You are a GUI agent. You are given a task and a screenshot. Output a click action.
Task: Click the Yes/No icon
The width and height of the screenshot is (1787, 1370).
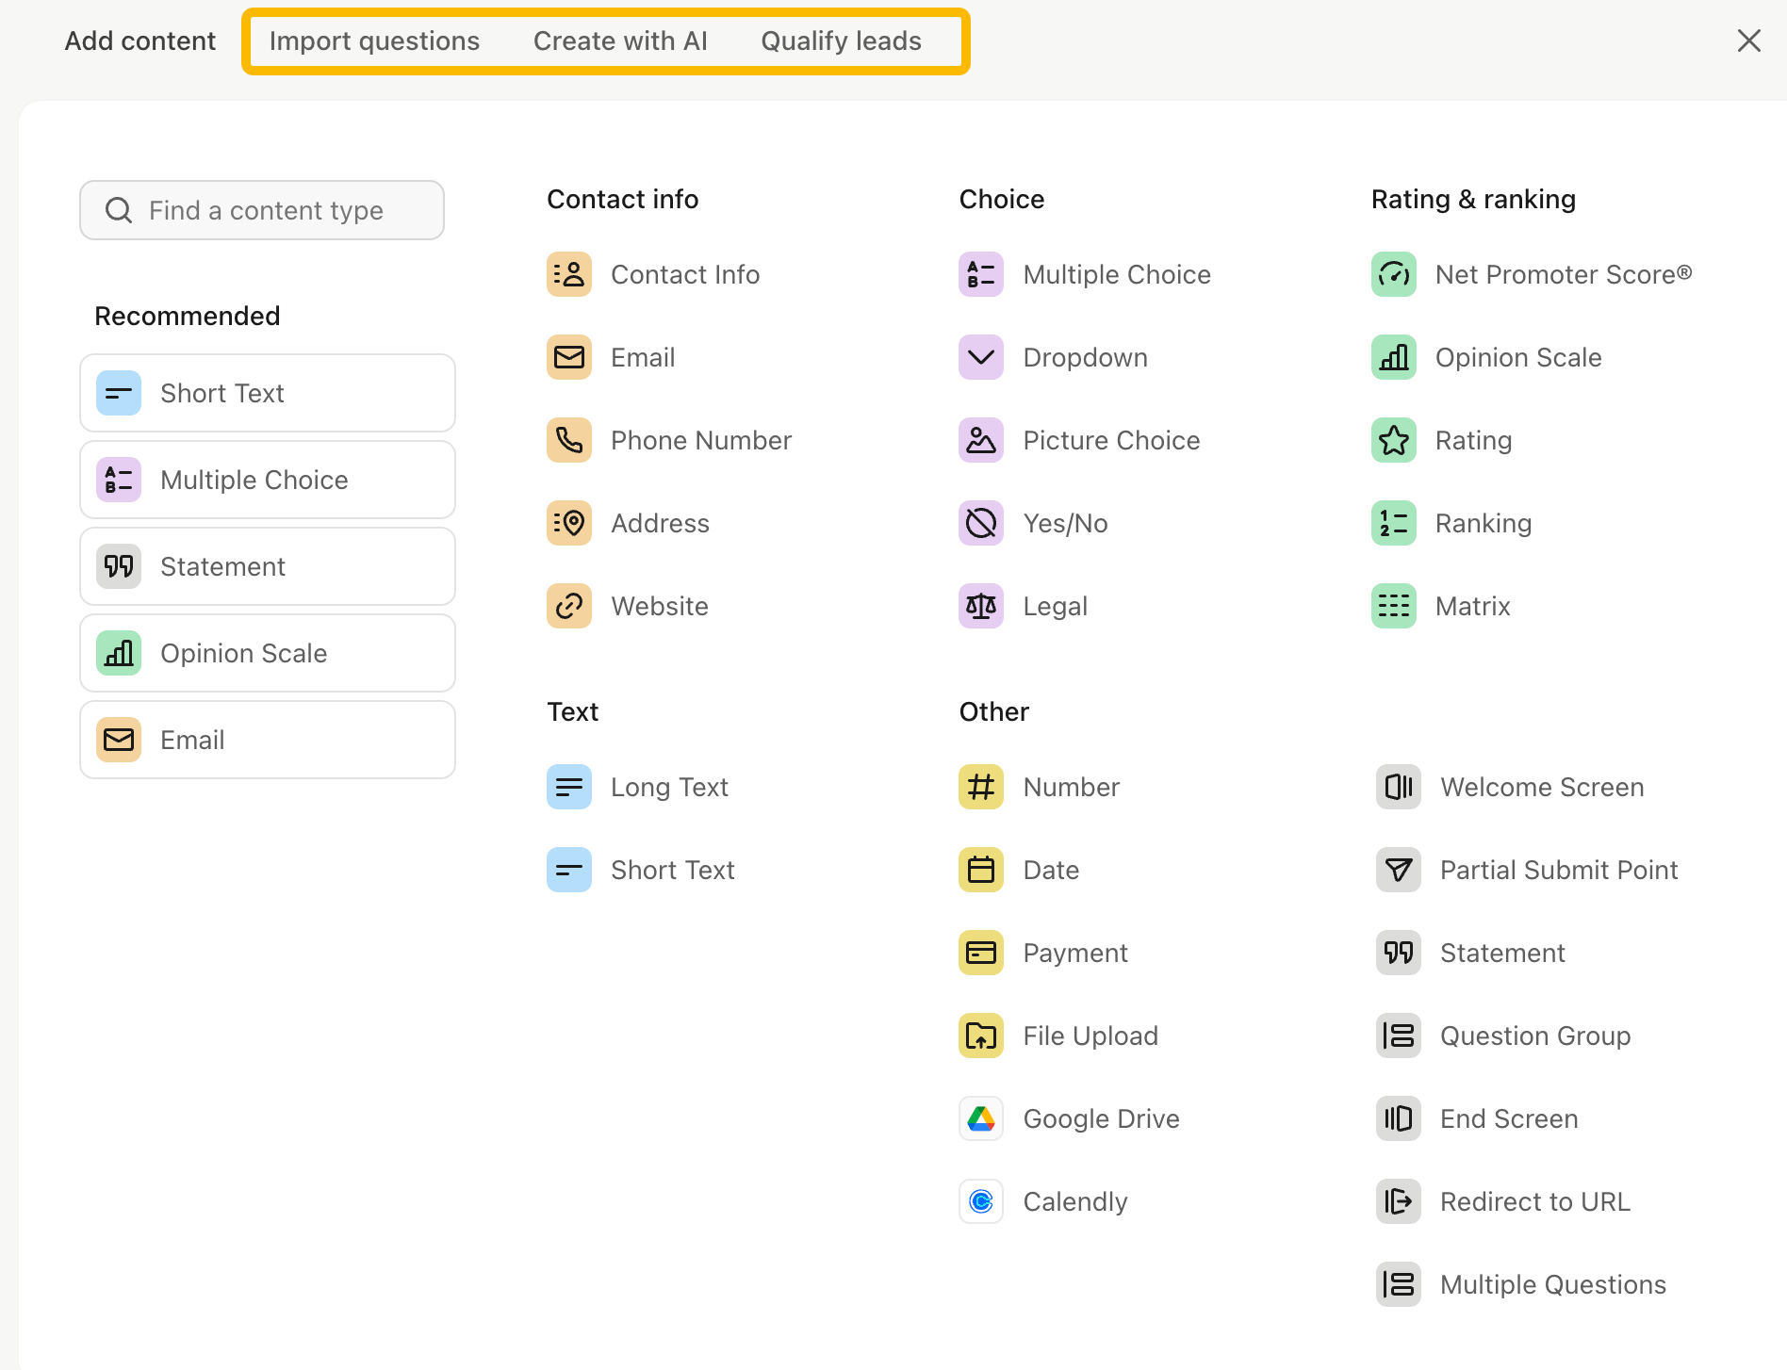(x=981, y=523)
